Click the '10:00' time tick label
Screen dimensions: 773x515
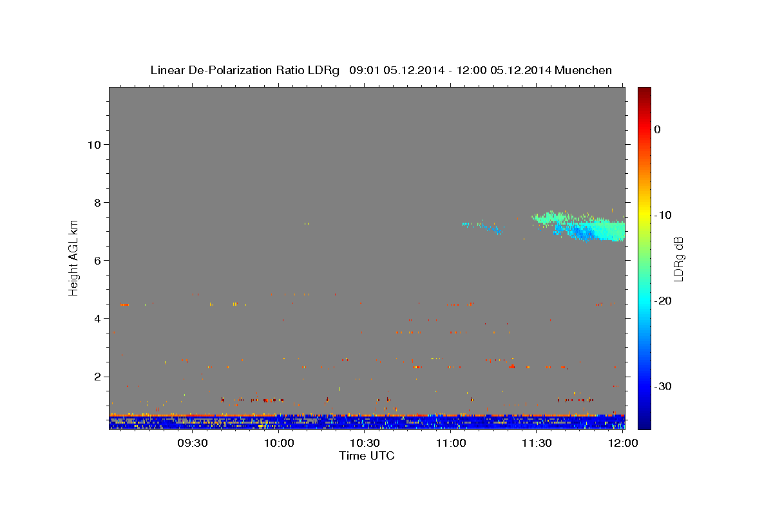(279, 443)
